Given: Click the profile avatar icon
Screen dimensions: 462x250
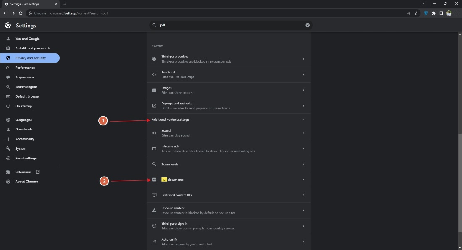Looking at the screenshot, I should coord(449,13).
